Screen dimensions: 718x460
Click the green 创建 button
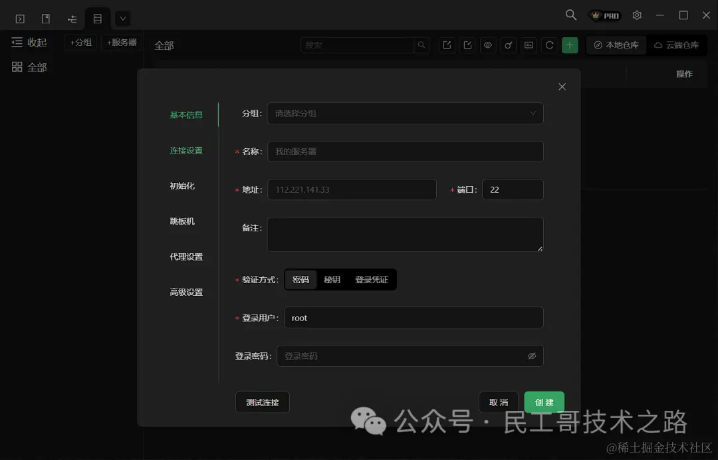point(544,402)
